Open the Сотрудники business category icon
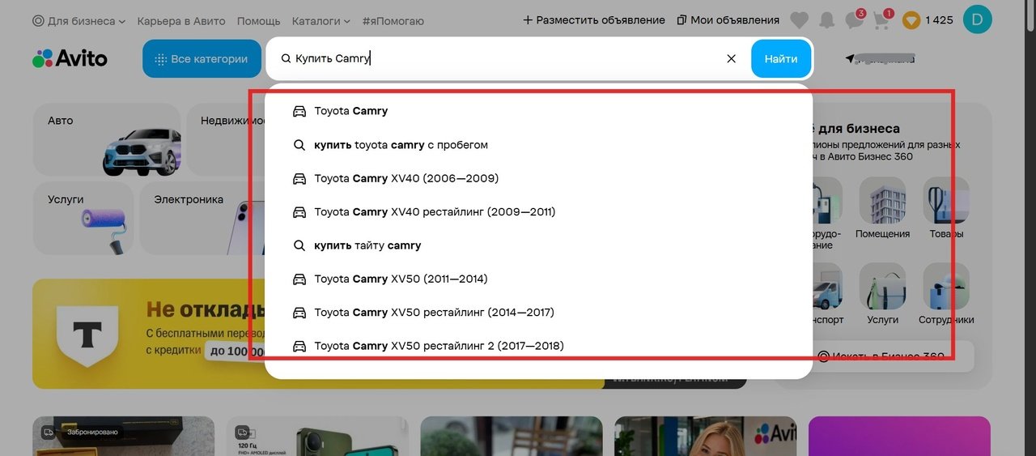Screen dimensions: 1036x456 [x=946, y=286]
